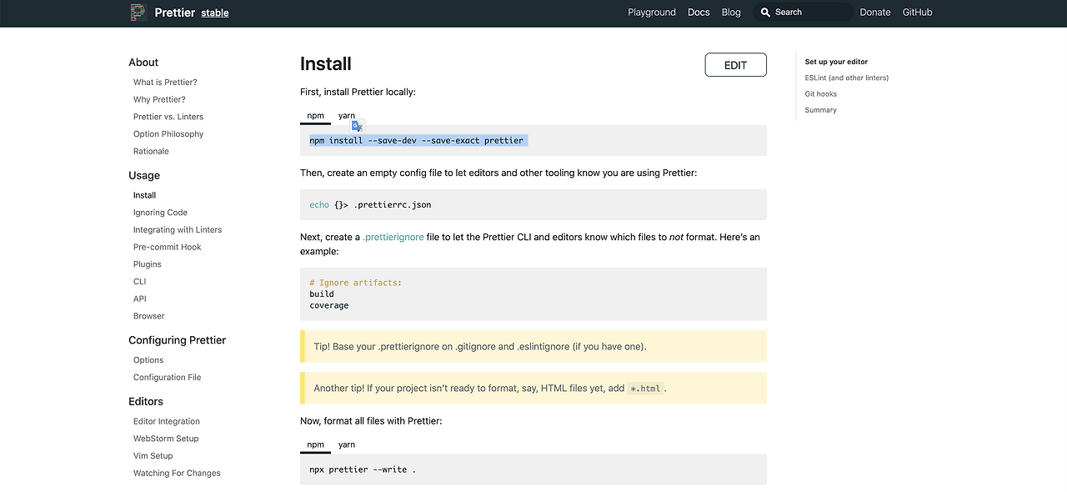Navigate to Ignoring Code in sidebar
This screenshot has width=1067, height=492.
tap(160, 213)
